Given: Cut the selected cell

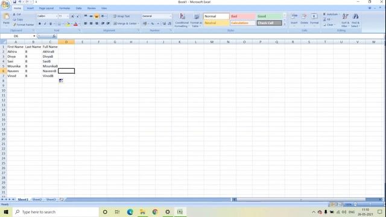Looking at the screenshot, I should point(17,14).
